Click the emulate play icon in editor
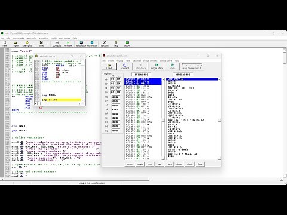Image resolution: width=287 pixels, height=215 pixels. (x=68, y=44)
